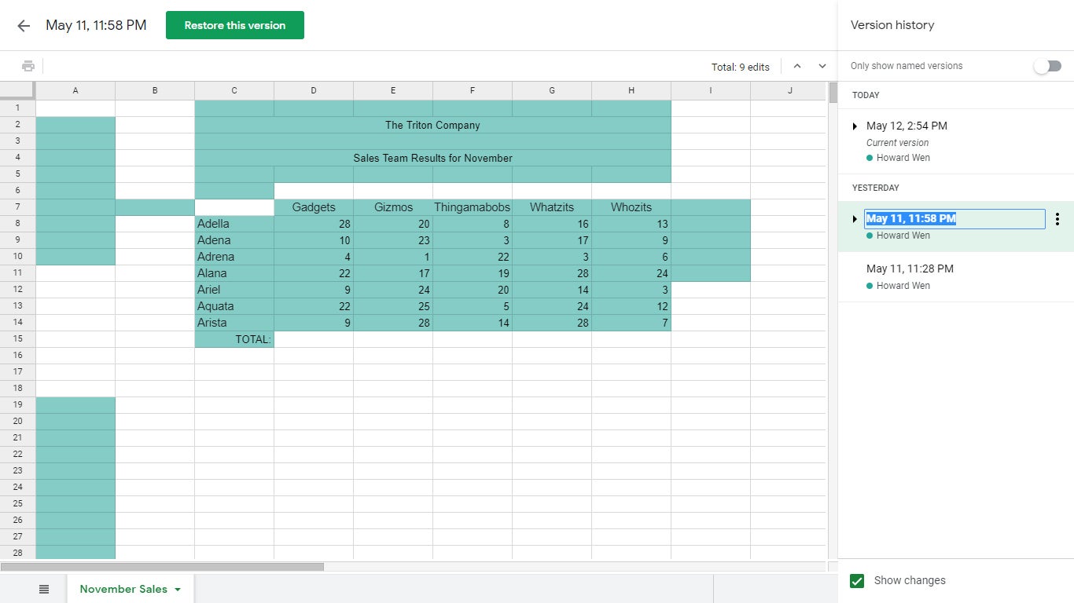Click Total: 9 edits text
The width and height of the screenshot is (1074, 603).
pyautogui.click(x=741, y=67)
